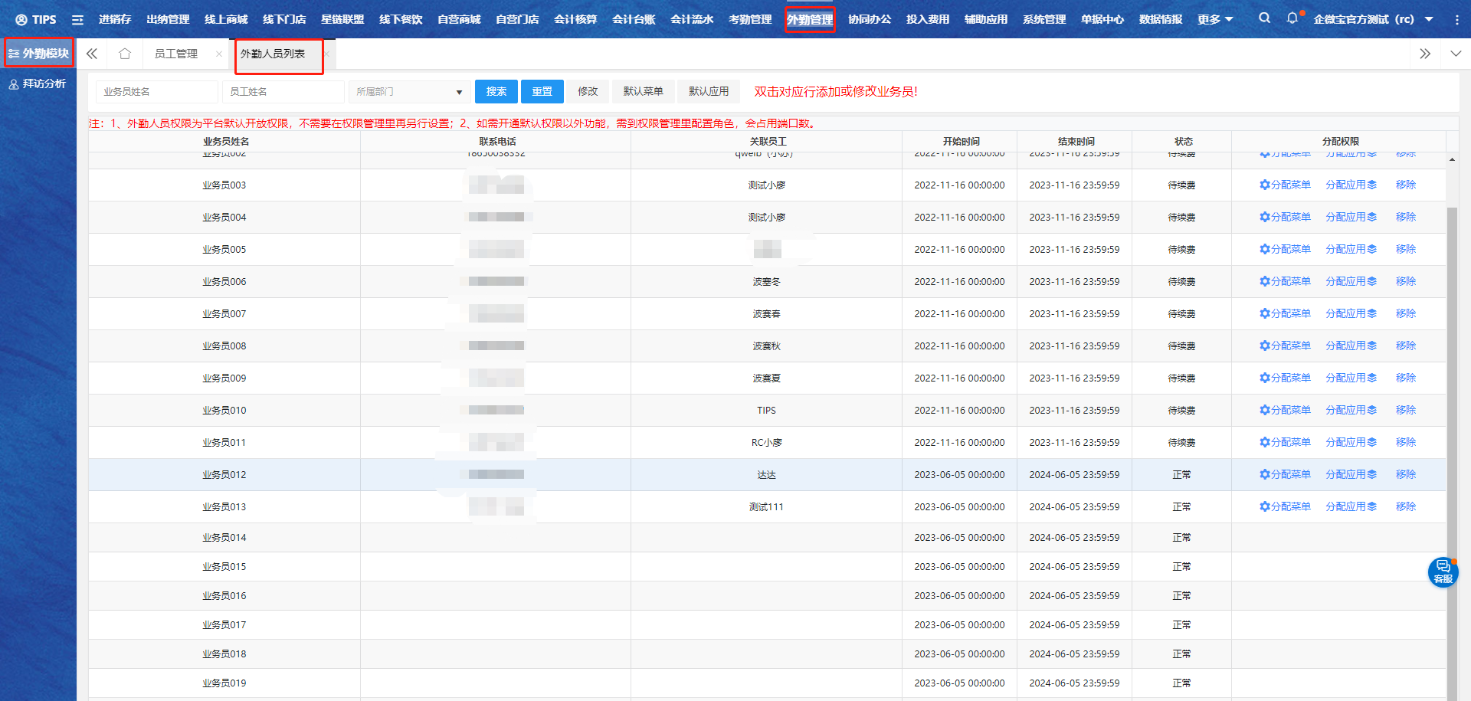Click 分配菜单 gear icon for 业务员003
The width and height of the screenshot is (1471, 701).
tap(1265, 185)
